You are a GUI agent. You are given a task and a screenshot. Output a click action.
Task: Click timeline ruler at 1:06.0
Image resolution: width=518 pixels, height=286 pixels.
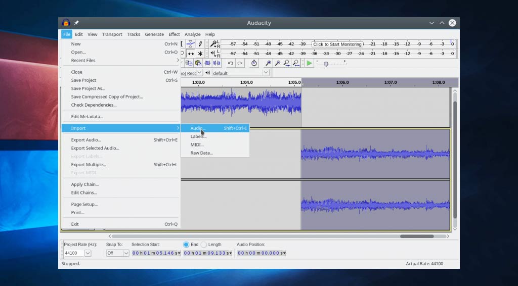coord(342,82)
